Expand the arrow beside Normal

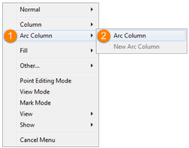[x=92, y=9]
